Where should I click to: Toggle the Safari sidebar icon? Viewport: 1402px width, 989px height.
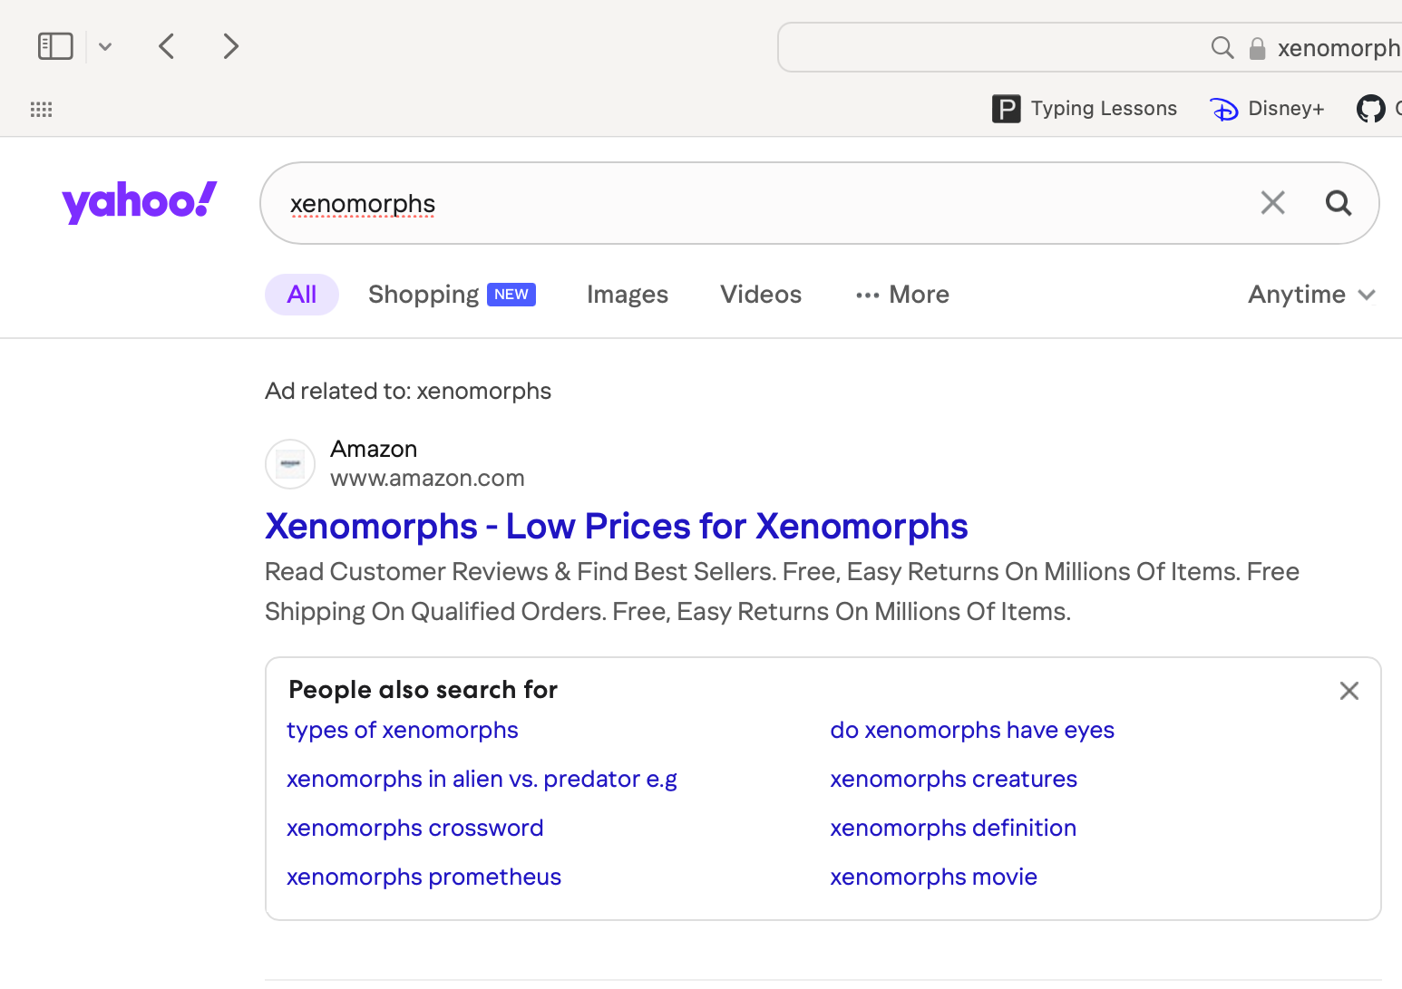[x=55, y=46]
